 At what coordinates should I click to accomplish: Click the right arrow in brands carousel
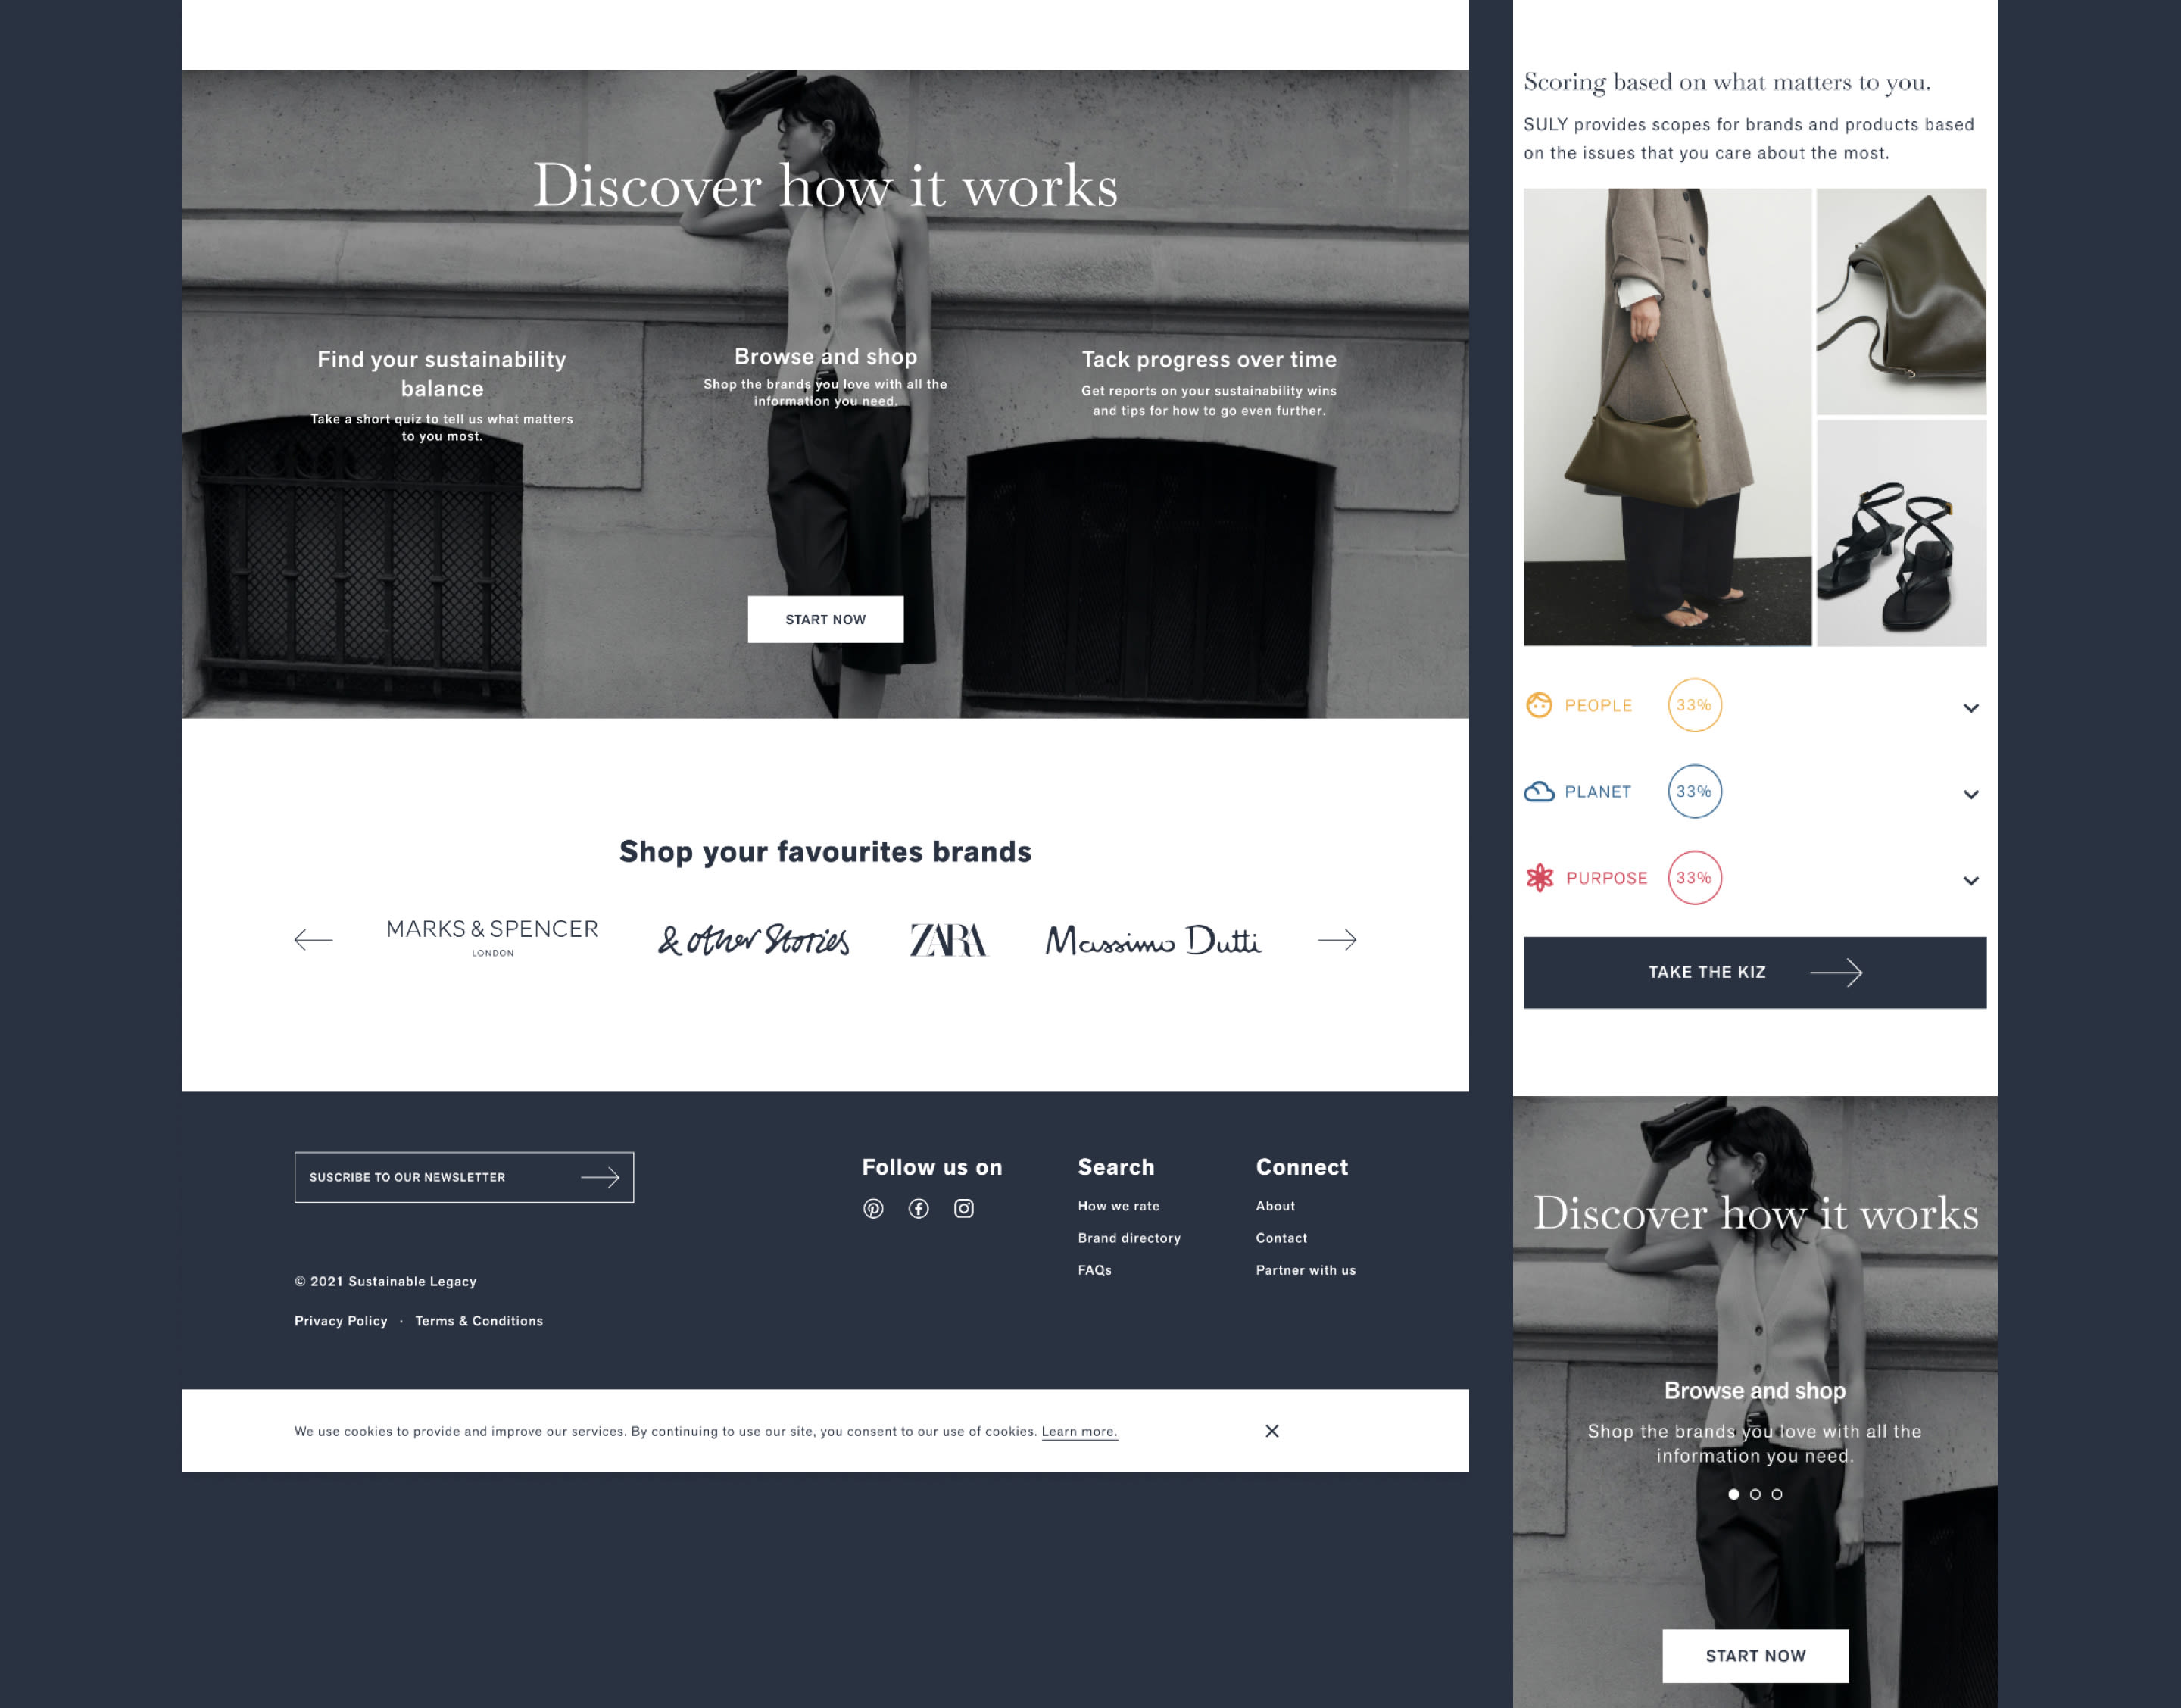click(x=1337, y=939)
